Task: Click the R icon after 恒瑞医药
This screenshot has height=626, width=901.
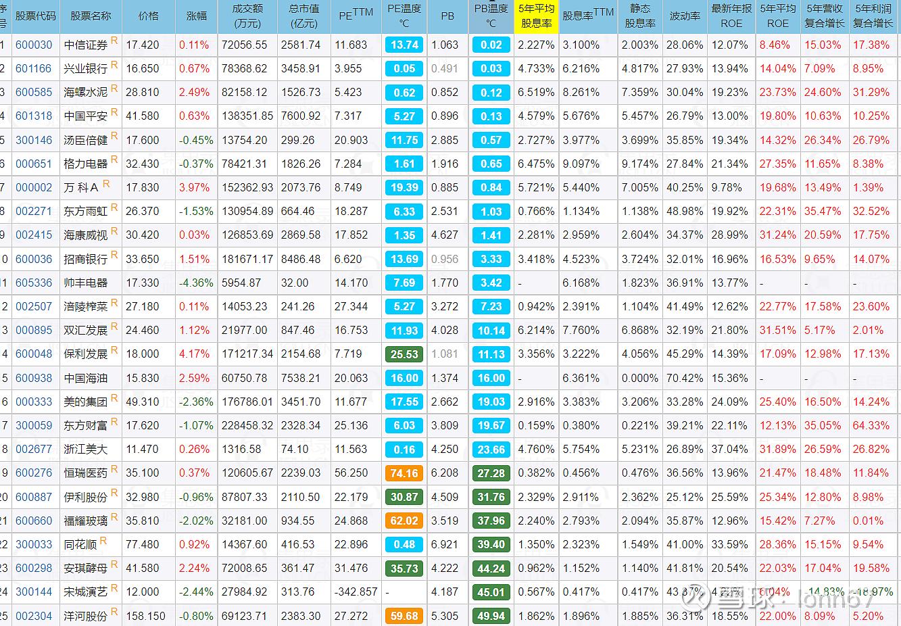Action: tap(114, 469)
